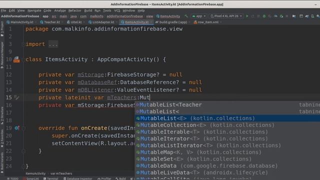Click the Make Project hammer icon
Viewport: 320px width, 180px height.
pyautogui.click(x=186, y=16)
